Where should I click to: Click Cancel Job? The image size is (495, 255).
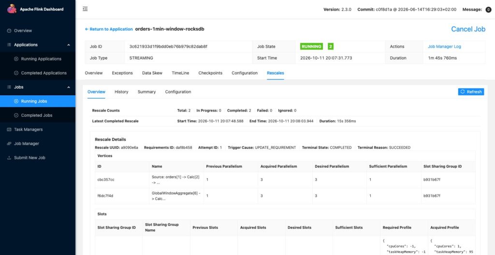(468, 29)
